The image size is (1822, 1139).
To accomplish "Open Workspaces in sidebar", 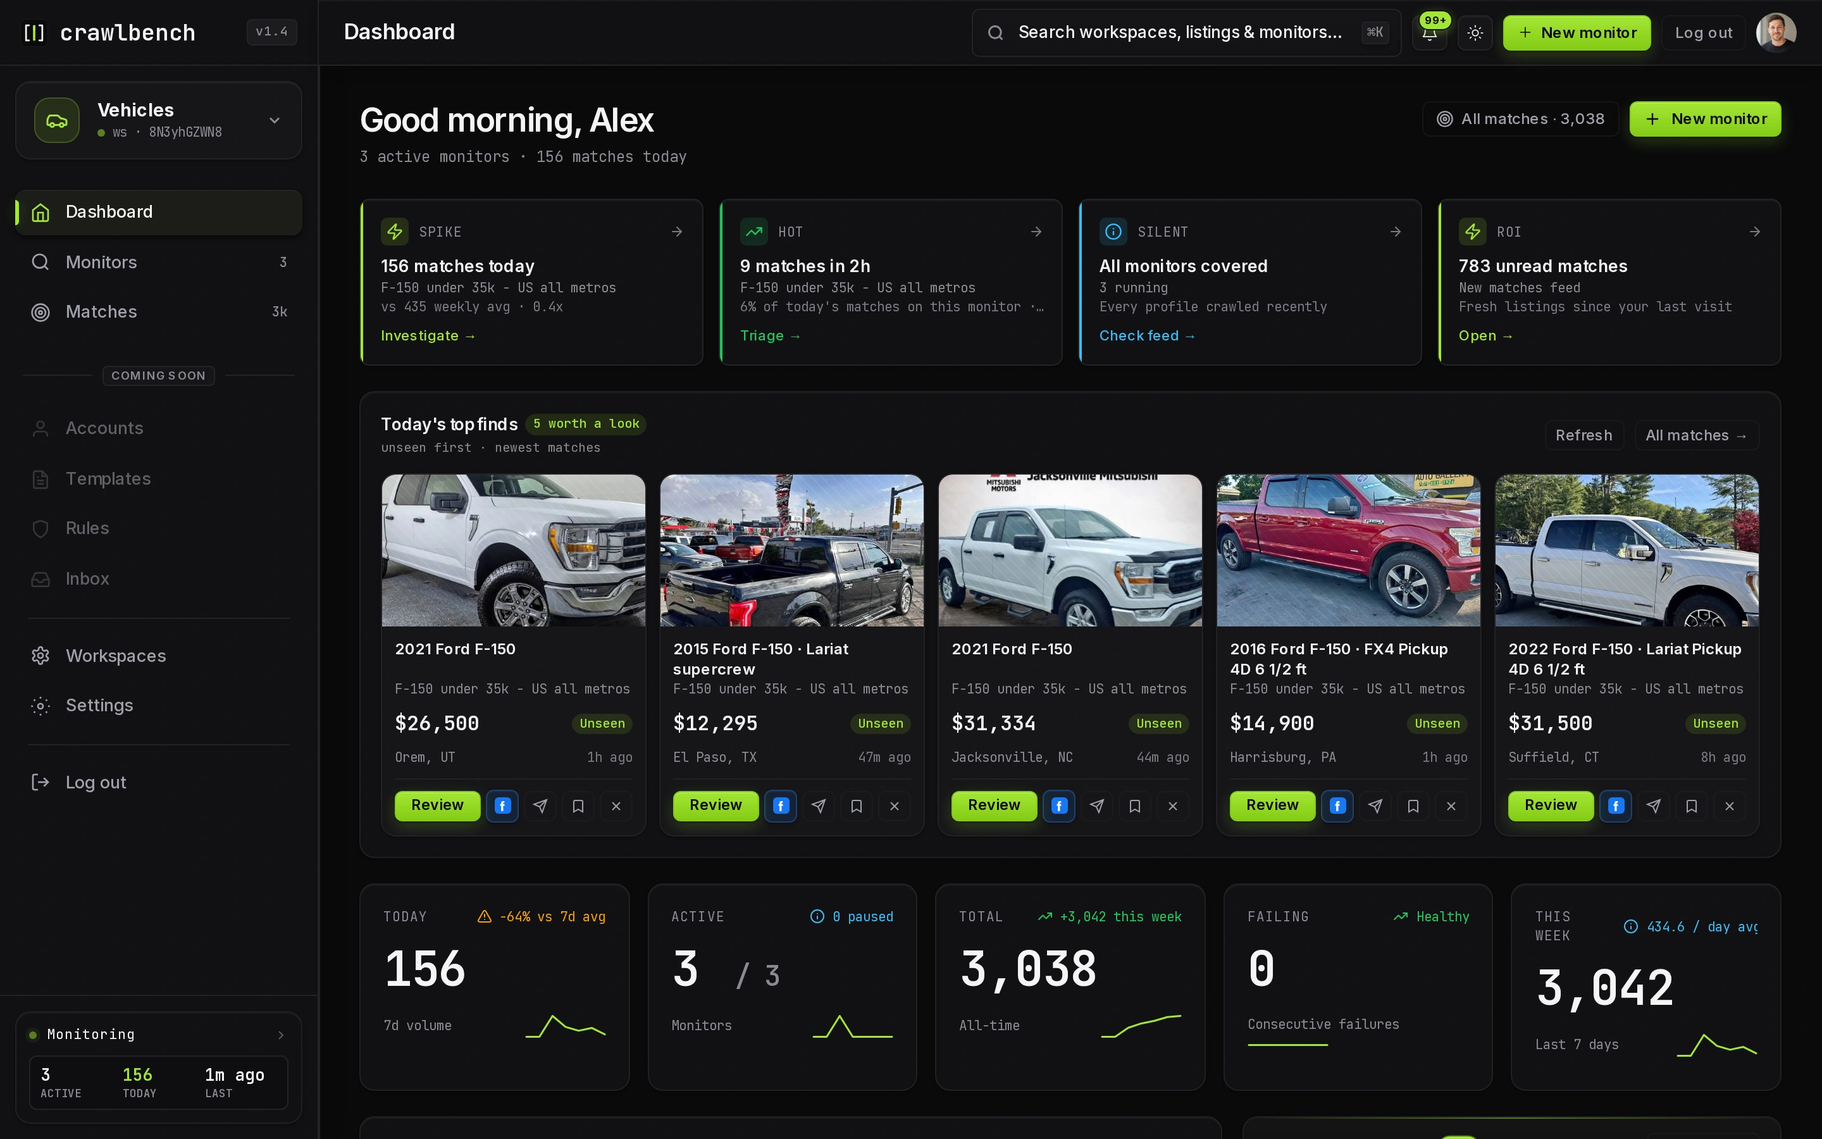I will (158, 656).
